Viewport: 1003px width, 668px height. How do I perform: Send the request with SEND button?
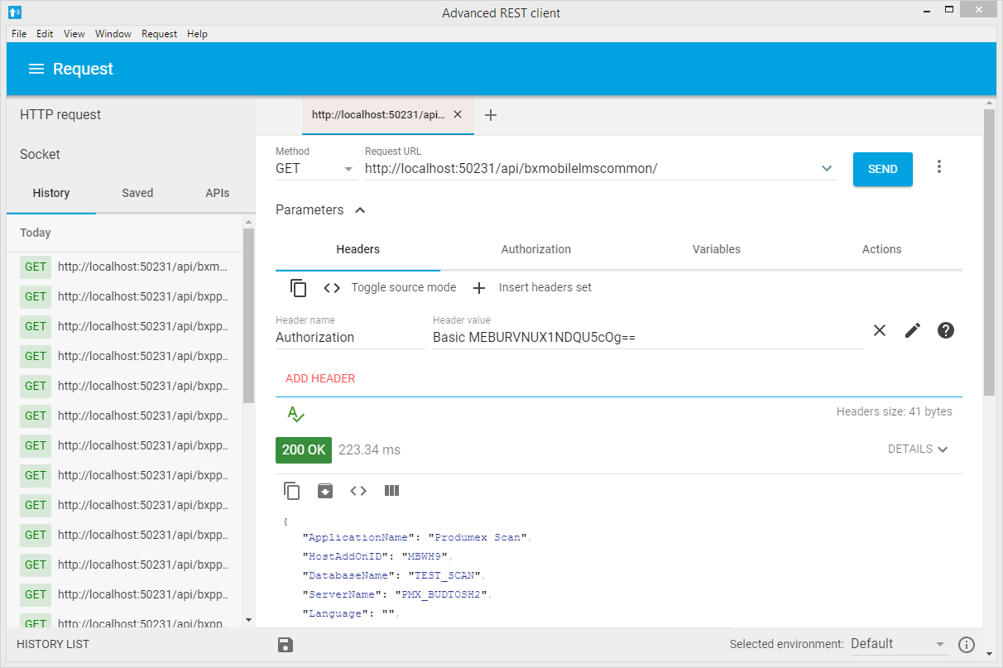[882, 169]
